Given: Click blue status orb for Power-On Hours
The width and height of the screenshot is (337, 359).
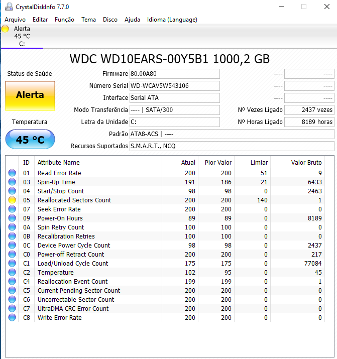Looking at the screenshot, I should click(x=12, y=218).
